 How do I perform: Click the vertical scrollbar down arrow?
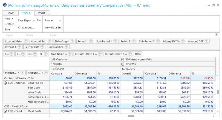(218, 112)
